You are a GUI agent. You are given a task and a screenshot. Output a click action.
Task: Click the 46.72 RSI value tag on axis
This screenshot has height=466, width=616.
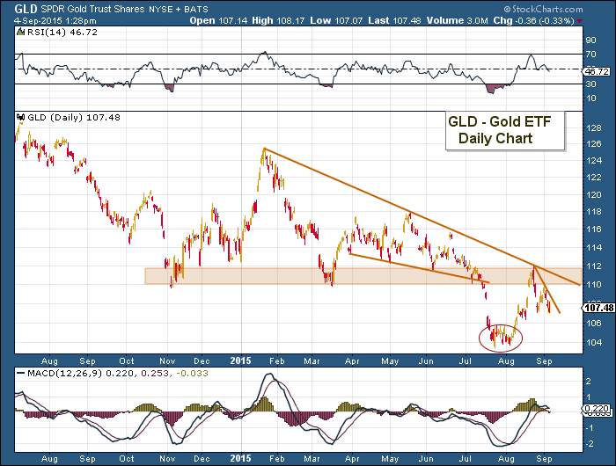(x=597, y=71)
